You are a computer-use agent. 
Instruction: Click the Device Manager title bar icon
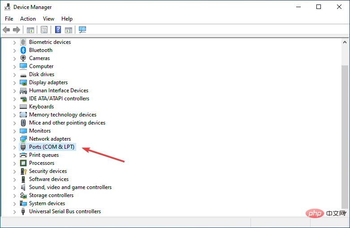[7, 7]
